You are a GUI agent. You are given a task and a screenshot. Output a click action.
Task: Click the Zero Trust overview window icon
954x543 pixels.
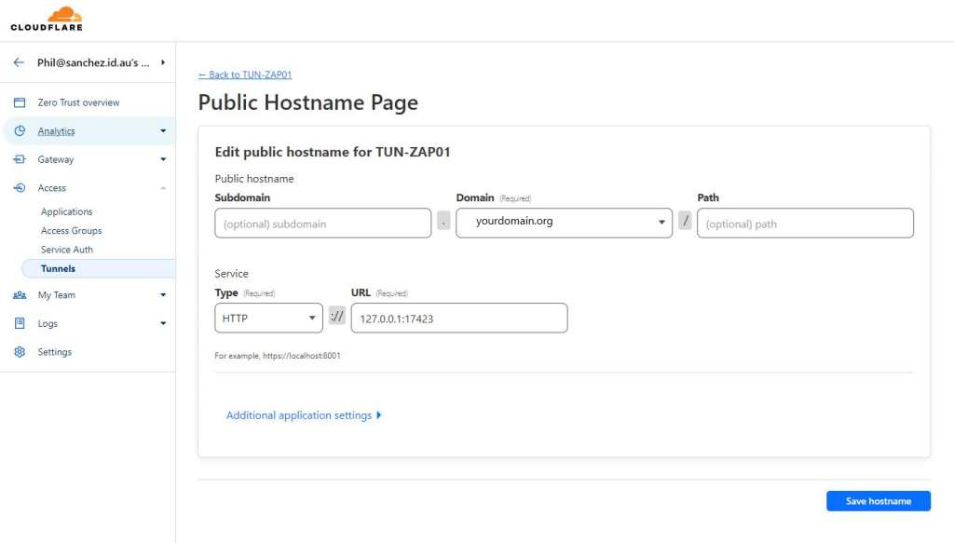[x=20, y=102]
